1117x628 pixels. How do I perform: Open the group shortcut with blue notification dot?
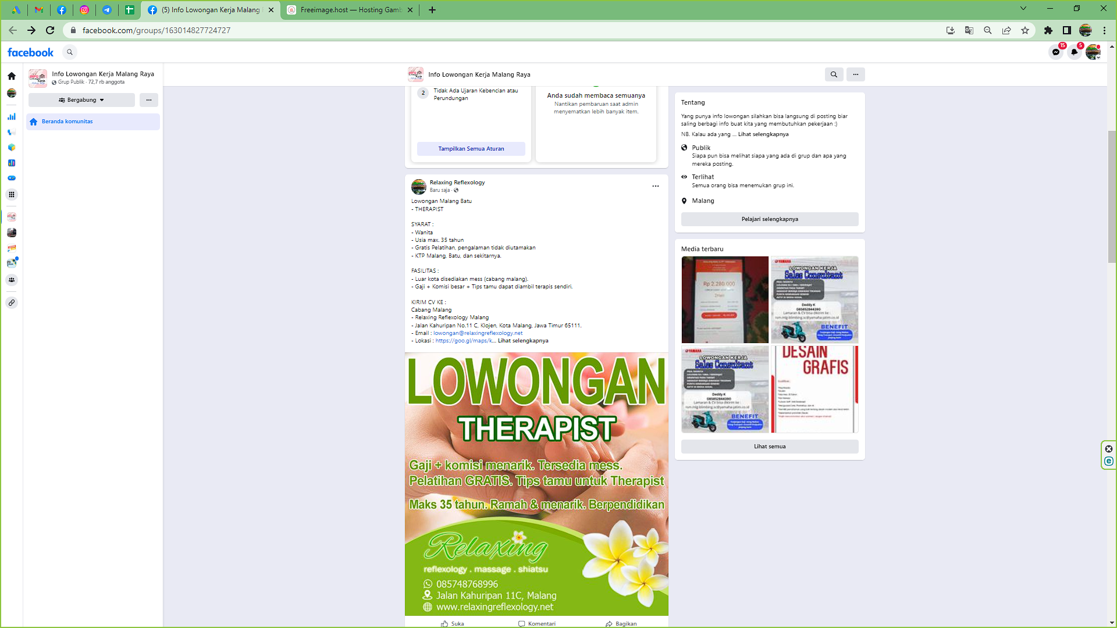pyautogui.click(x=12, y=263)
